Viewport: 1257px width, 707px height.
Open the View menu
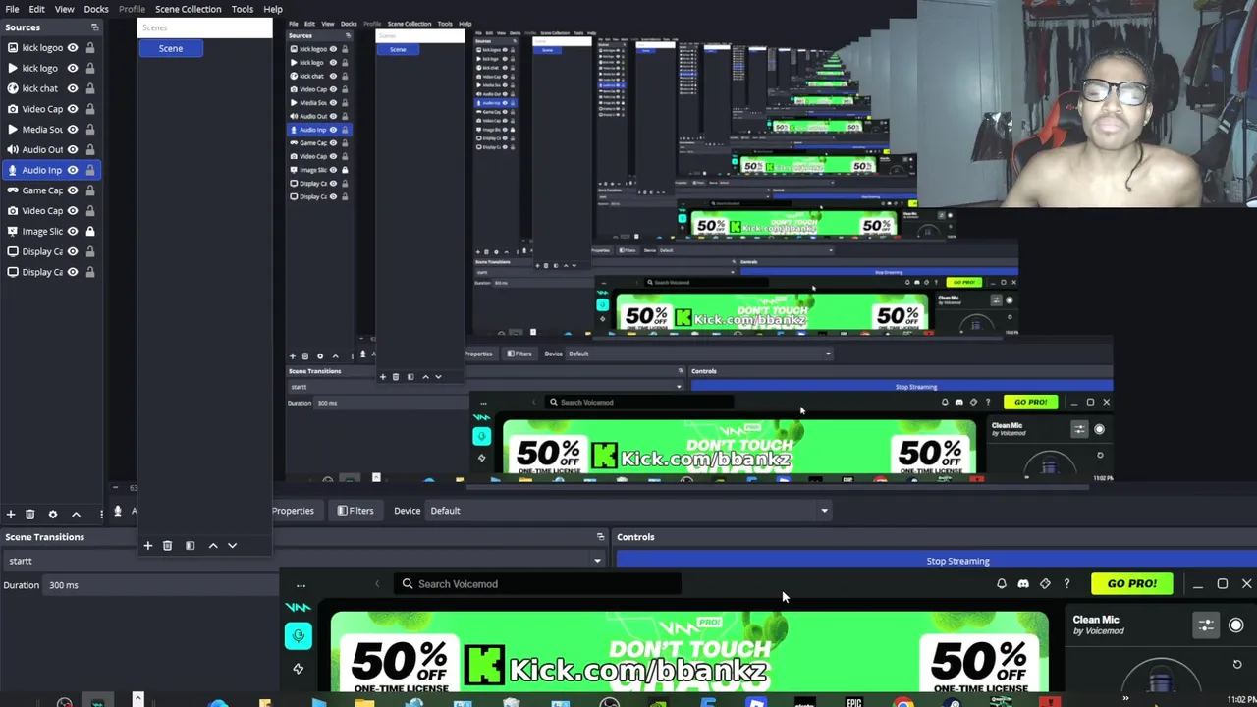pos(64,9)
